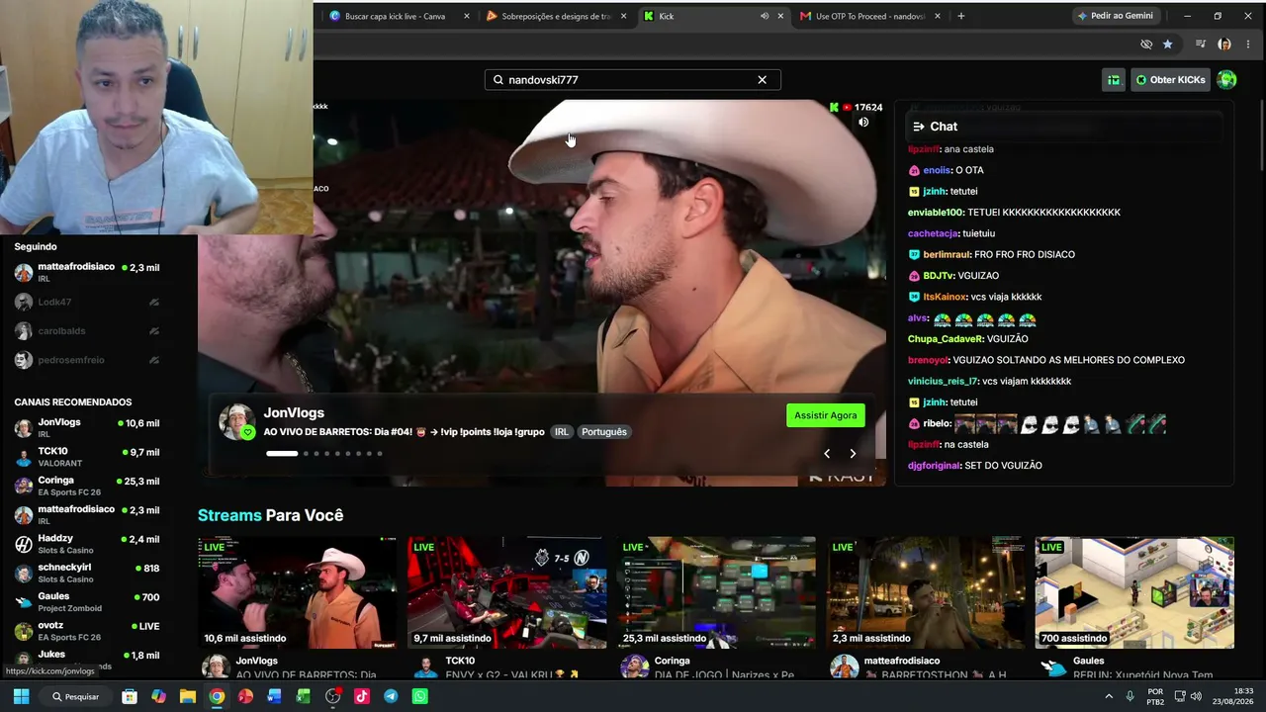The width and height of the screenshot is (1266, 712).
Task: Open TikTok from the taskbar
Action: 362,696
